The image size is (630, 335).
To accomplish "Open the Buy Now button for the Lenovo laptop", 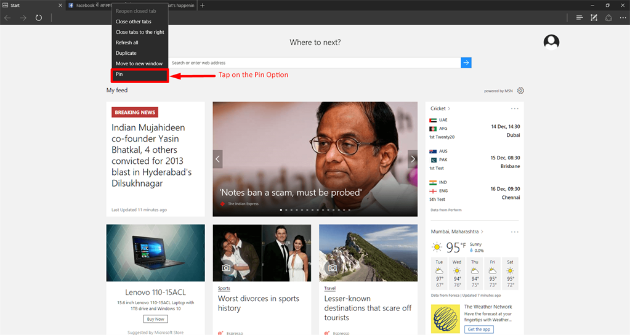I will [x=155, y=319].
